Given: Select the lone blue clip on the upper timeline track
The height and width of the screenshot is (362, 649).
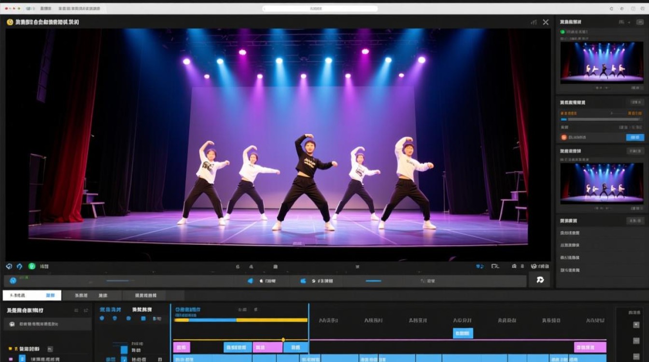Looking at the screenshot, I should (463, 333).
